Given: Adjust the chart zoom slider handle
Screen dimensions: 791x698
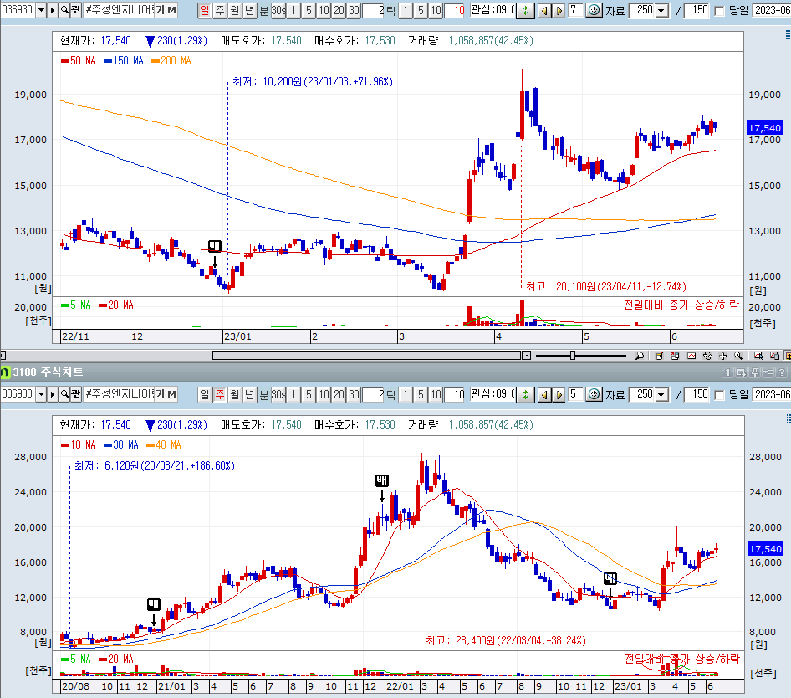Looking at the screenshot, I should [x=573, y=356].
